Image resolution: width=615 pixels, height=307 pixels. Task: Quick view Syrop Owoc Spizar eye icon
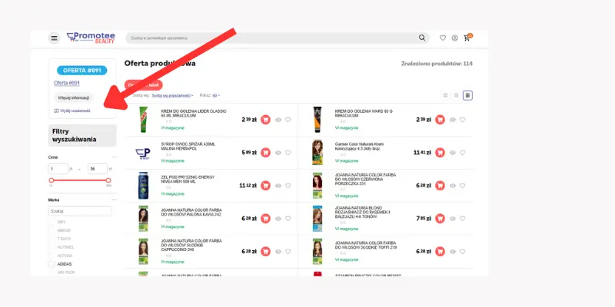coord(278,153)
